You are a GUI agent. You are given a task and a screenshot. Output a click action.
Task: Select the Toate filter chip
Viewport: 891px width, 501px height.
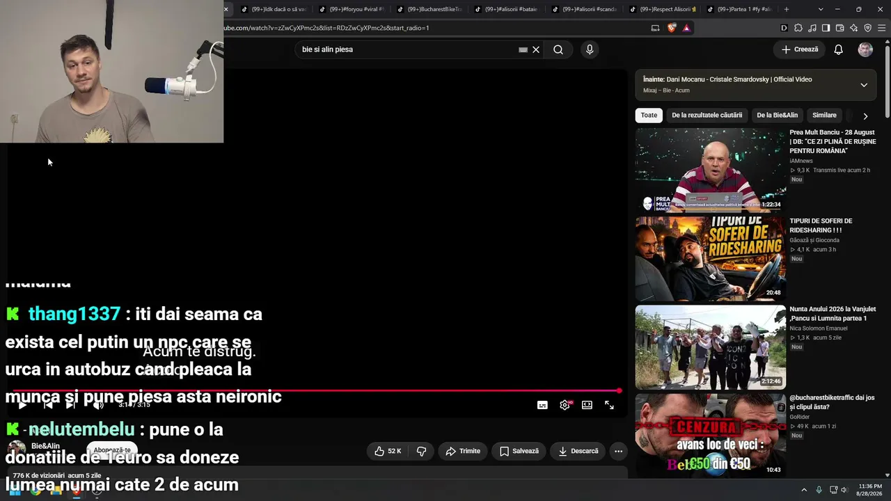coord(649,116)
